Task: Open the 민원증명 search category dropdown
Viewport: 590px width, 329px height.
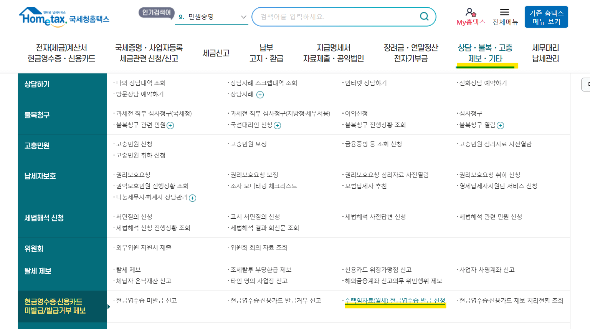Action: pos(243,17)
